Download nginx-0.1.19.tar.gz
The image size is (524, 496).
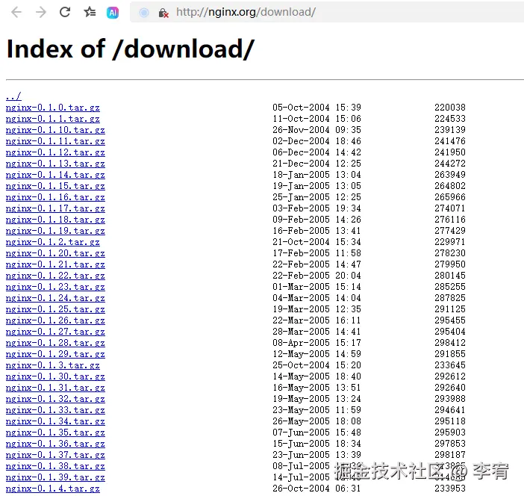tap(55, 231)
